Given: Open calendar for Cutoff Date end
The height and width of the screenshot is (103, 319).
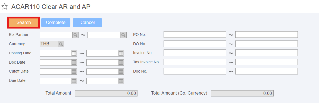Looking at the screenshot, I should click(121, 72).
